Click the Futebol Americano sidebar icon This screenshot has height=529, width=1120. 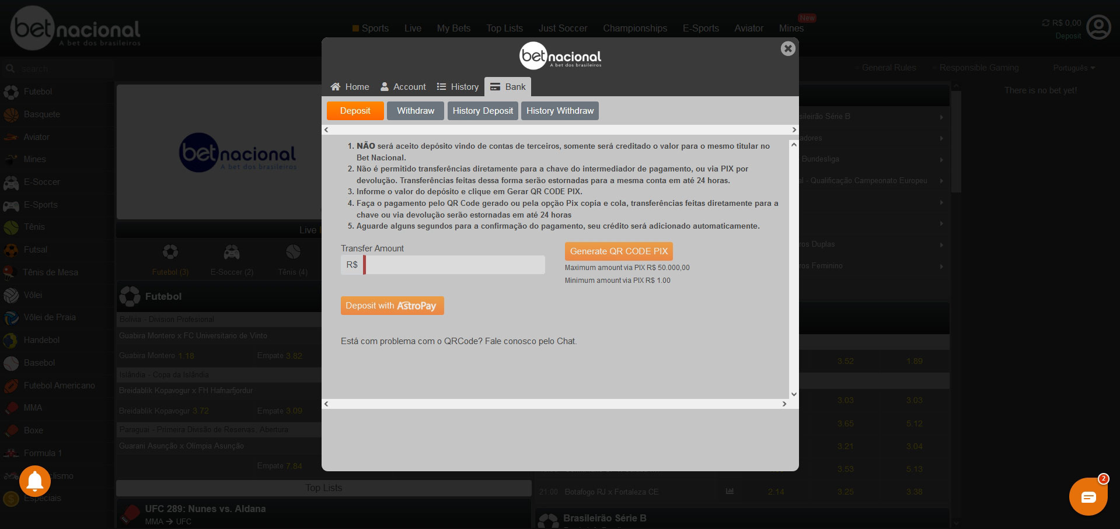11,386
